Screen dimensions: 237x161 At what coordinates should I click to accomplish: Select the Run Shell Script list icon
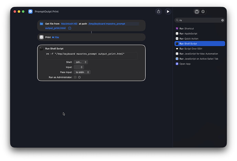[x=177, y=44]
